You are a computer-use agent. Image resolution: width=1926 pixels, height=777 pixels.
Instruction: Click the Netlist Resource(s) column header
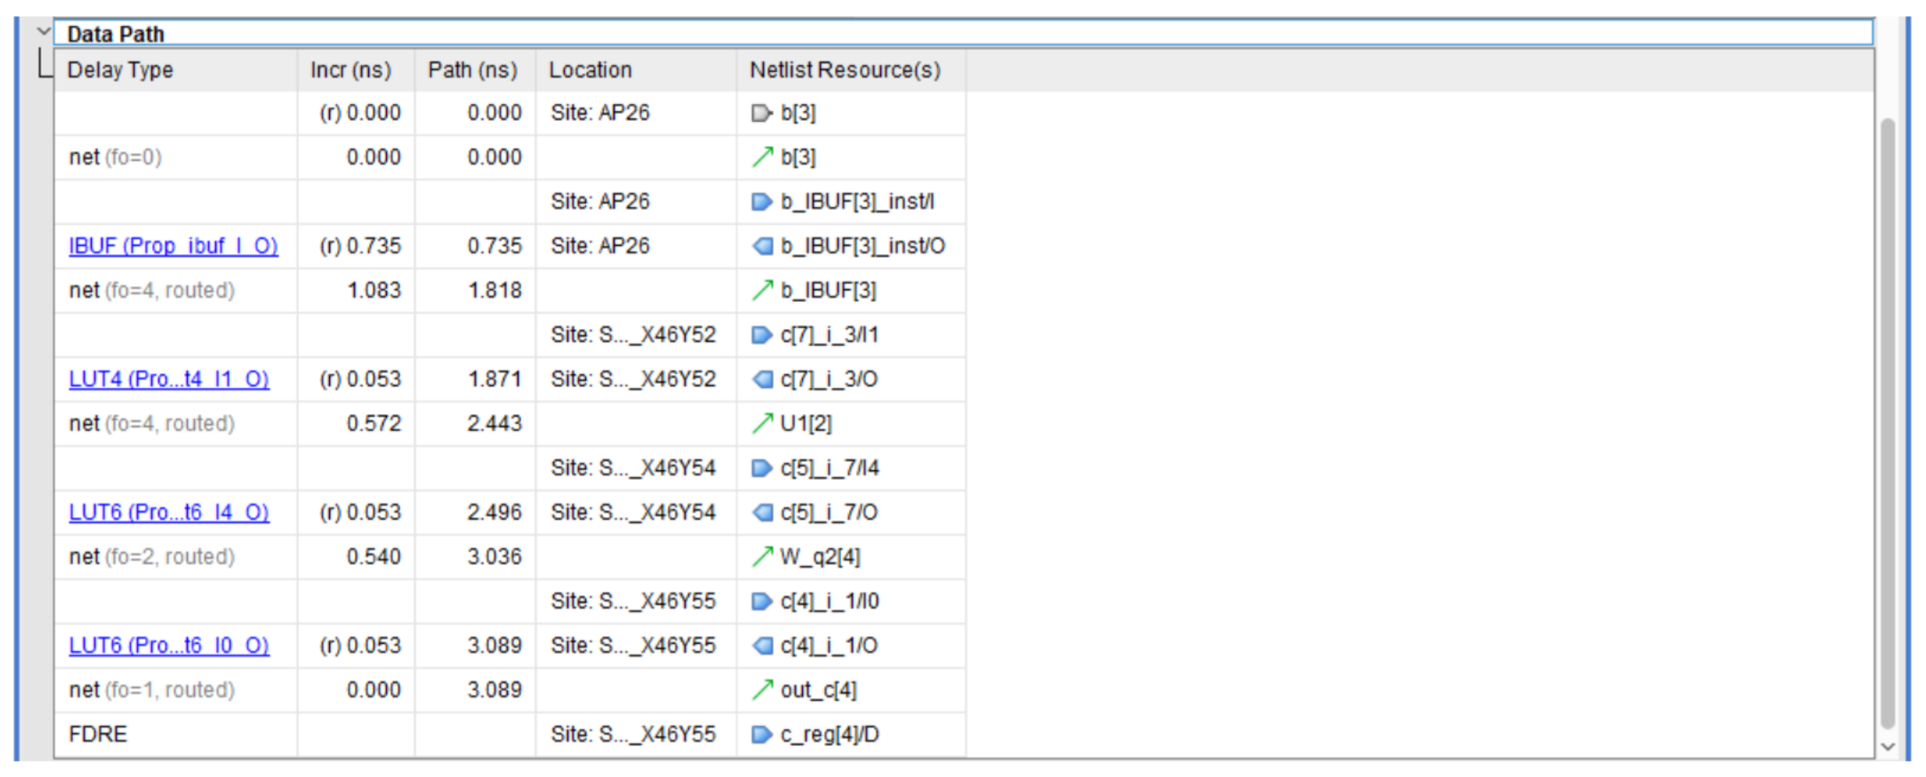(x=844, y=70)
